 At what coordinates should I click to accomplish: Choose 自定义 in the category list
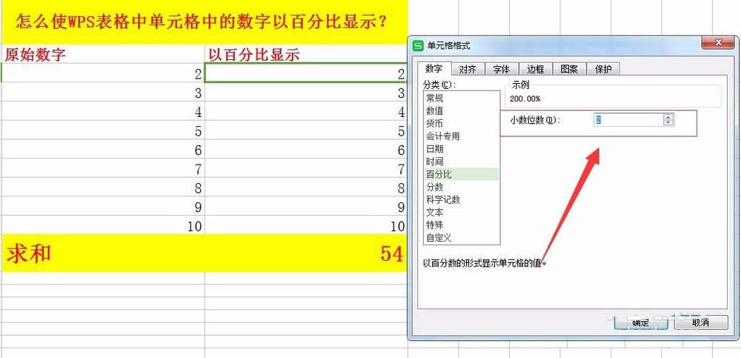[439, 237]
